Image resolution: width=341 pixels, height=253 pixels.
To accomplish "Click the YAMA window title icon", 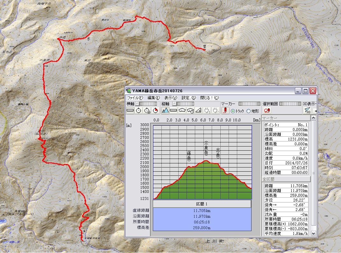I will pyautogui.click(x=129, y=91).
